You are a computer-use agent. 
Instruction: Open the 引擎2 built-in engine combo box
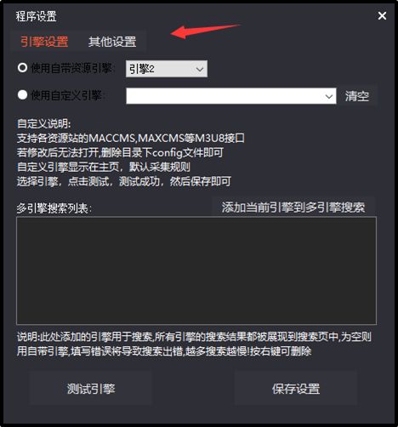[167, 69]
